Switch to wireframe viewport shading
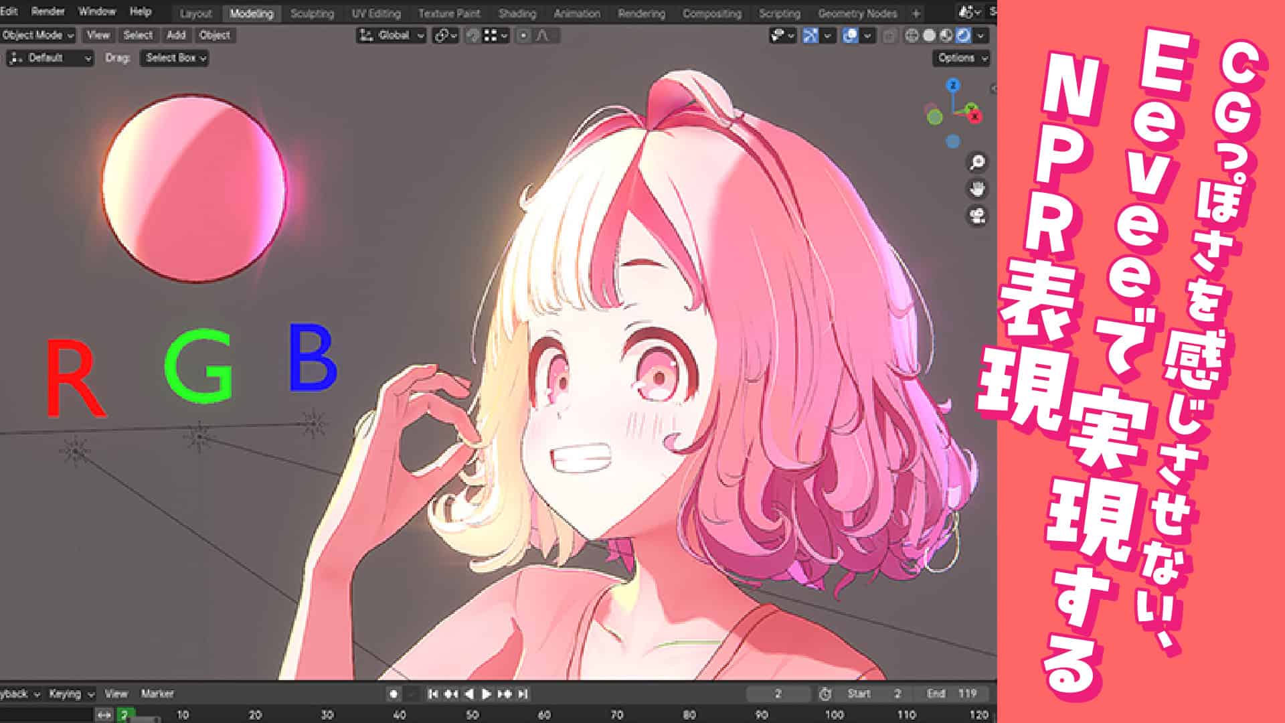 [x=912, y=35]
